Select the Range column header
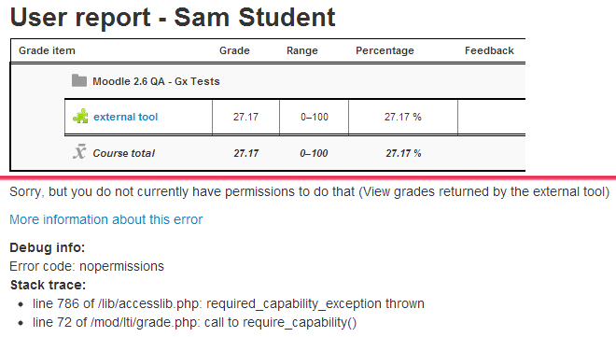This screenshot has height=337, width=616. pos(302,50)
